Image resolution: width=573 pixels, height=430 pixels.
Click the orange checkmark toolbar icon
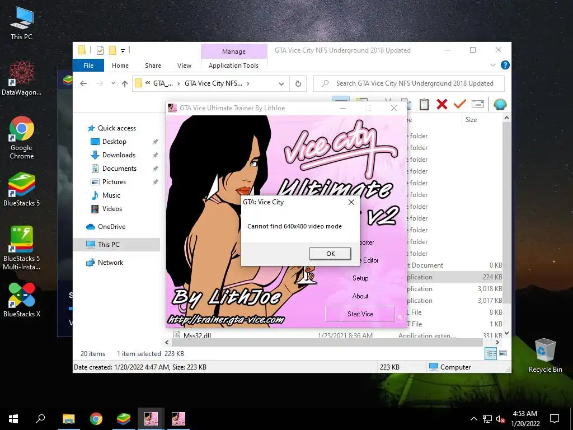pyautogui.click(x=460, y=104)
